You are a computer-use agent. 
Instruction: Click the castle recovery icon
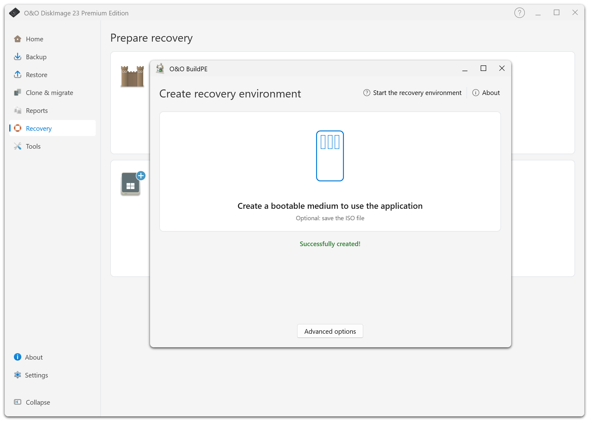[x=132, y=76]
